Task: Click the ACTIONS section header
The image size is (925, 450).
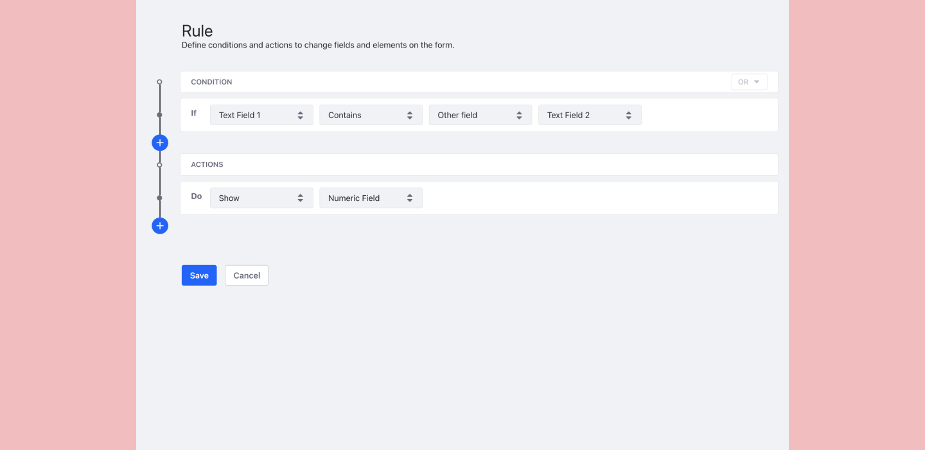Action: pyautogui.click(x=207, y=165)
